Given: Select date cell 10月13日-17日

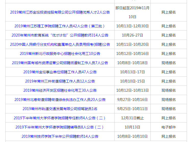Looking at the screenshot, I should pos(132,72).
